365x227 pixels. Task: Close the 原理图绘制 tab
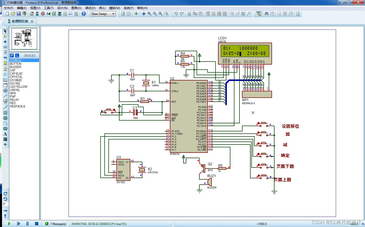32,21
